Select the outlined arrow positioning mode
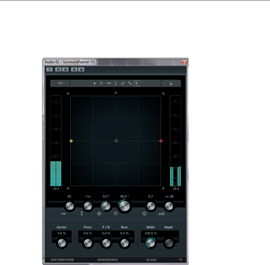Viewport: 270px width, 265px height. (x=102, y=83)
